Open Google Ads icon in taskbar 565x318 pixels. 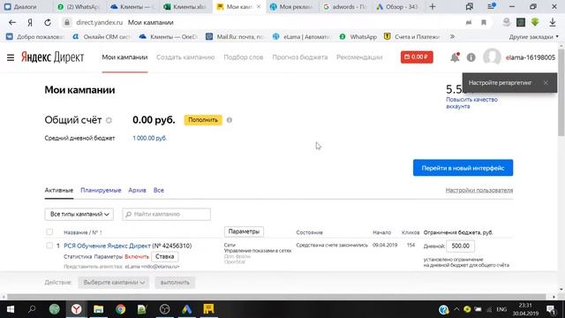tap(186, 309)
